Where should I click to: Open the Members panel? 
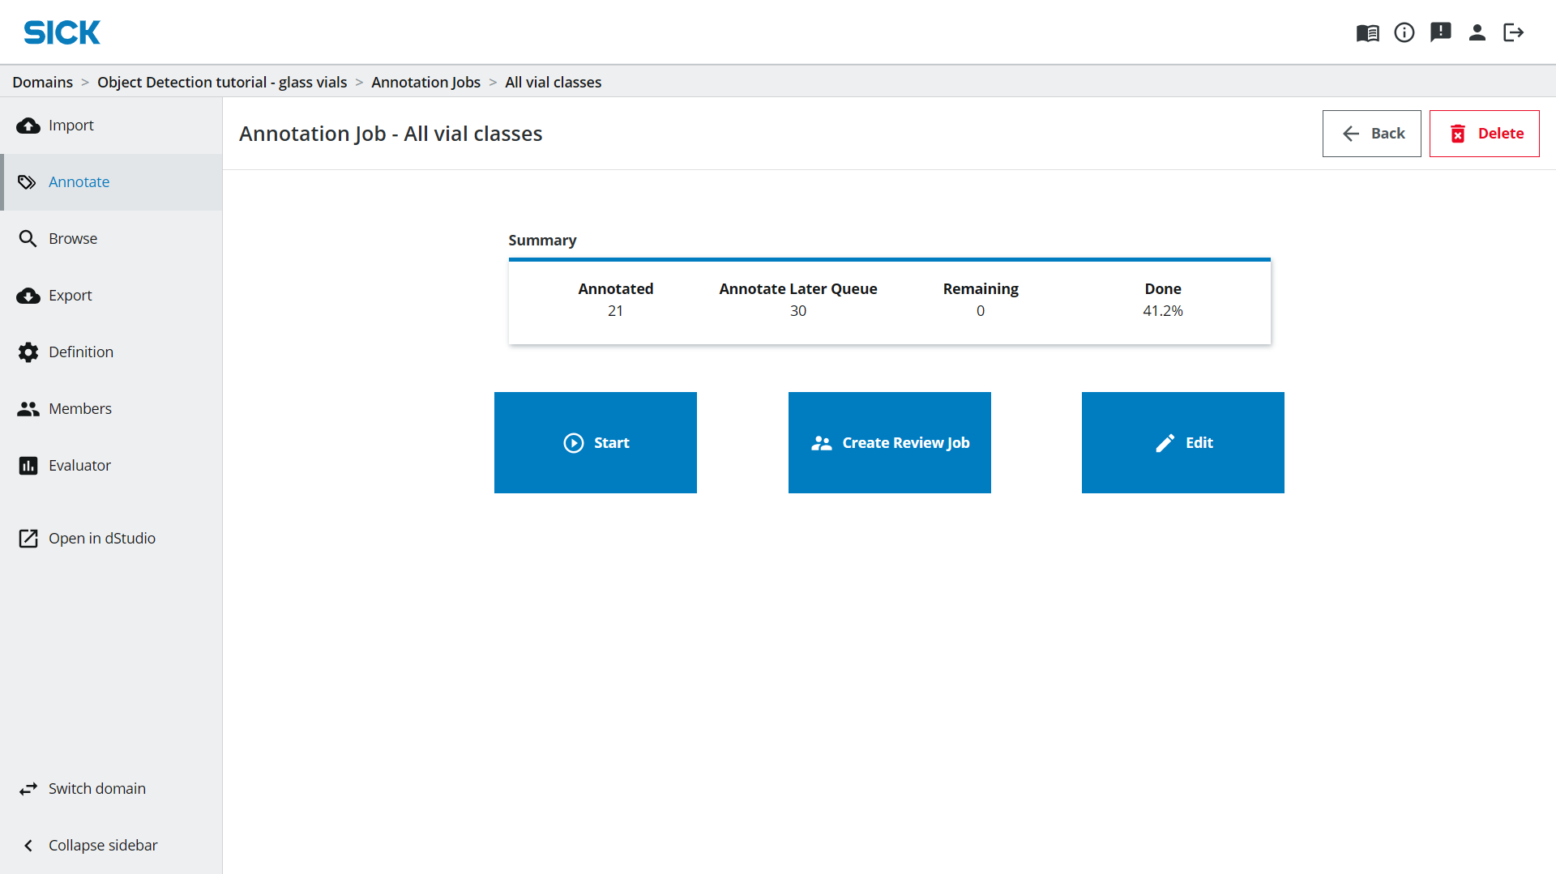point(80,408)
